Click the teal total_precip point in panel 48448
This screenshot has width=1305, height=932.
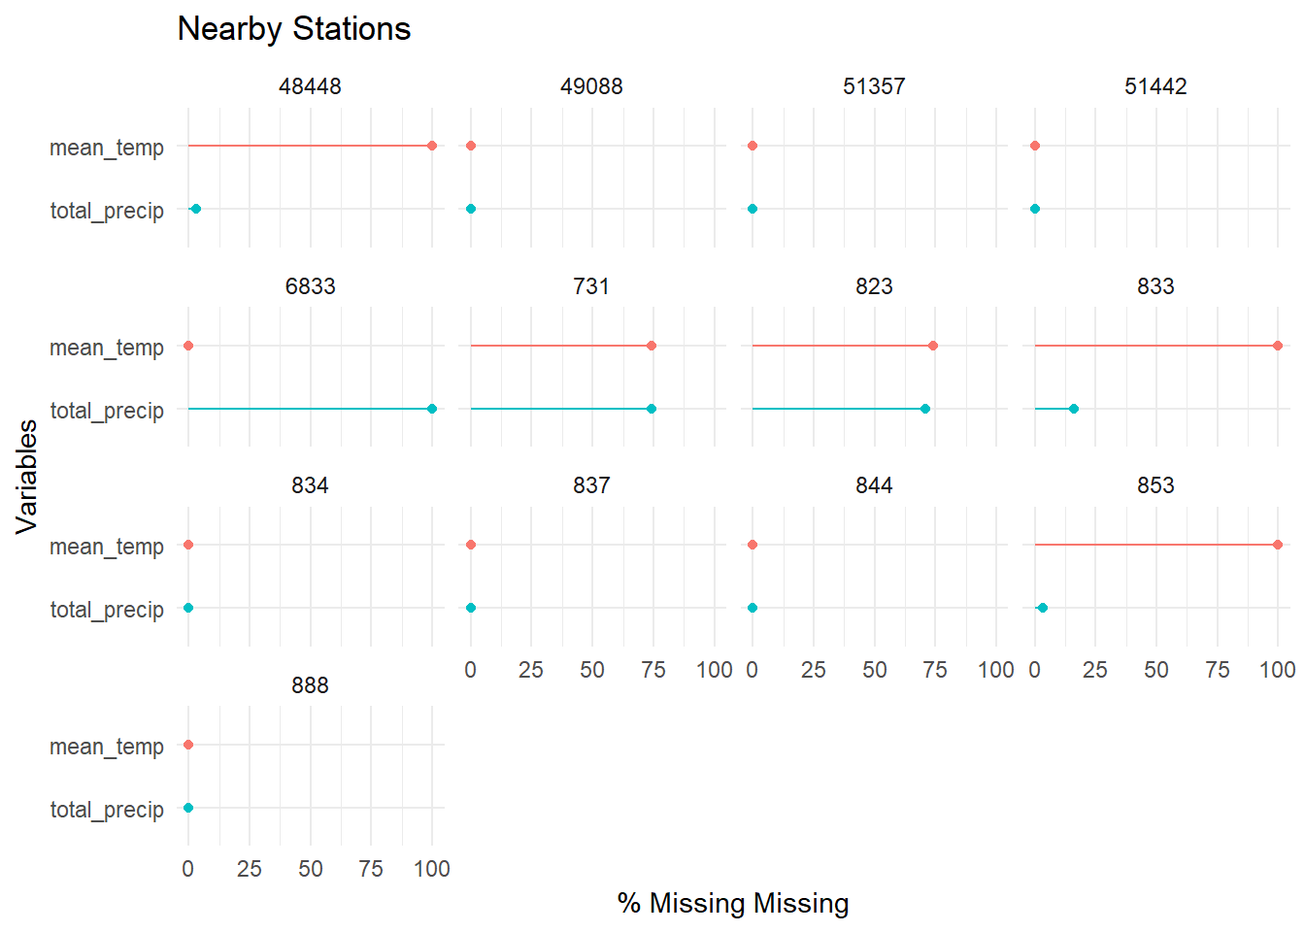click(x=196, y=209)
